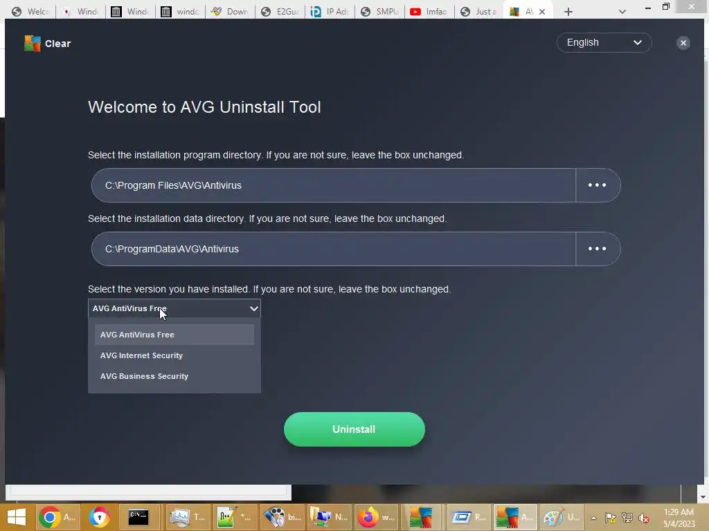Select AVG Business Security option

coord(174,376)
